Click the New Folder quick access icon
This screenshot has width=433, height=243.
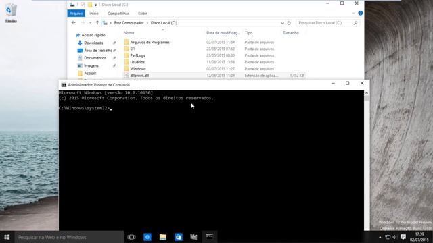[90, 5]
